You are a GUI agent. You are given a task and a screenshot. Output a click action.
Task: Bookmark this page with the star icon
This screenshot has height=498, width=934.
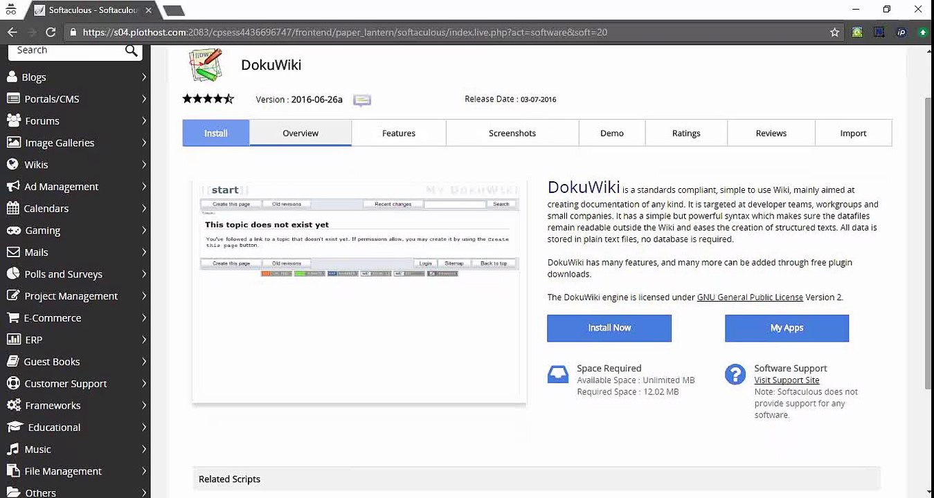click(x=834, y=32)
